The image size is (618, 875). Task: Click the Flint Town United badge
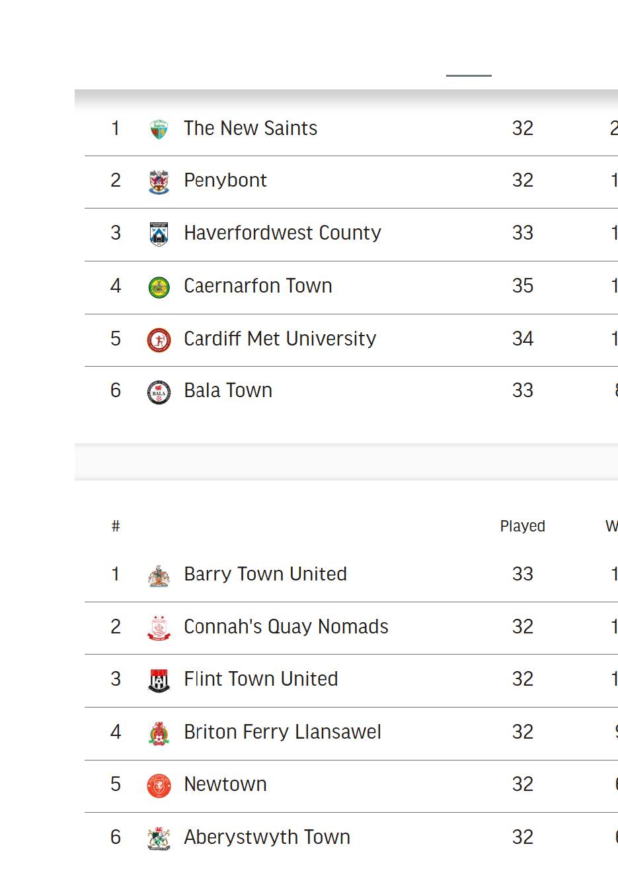click(159, 680)
